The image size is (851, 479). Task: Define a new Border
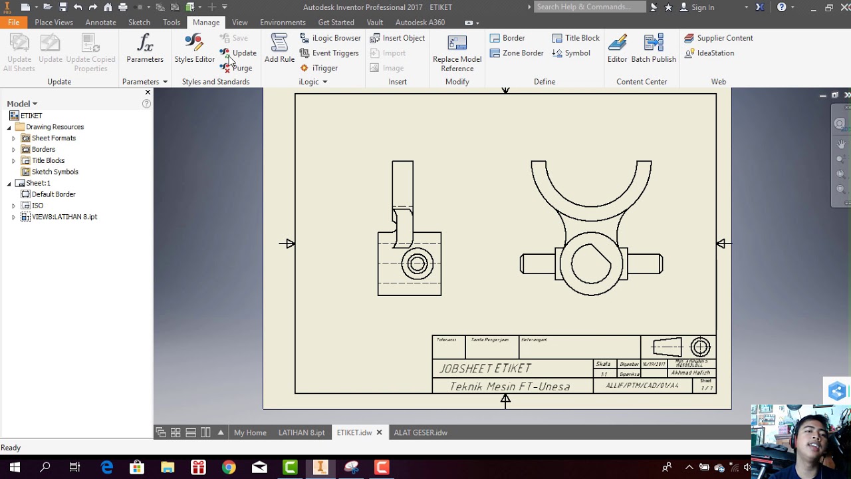pyautogui.click(x=507, y=38)
